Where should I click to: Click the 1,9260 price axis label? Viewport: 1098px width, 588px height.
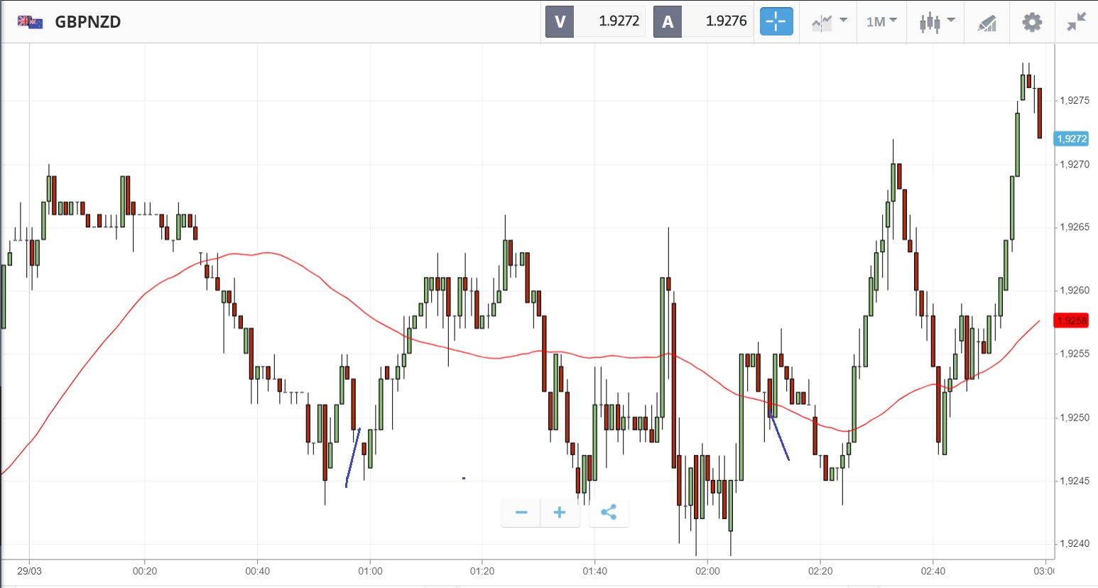pyautogui.click(x=1074, y=290)
